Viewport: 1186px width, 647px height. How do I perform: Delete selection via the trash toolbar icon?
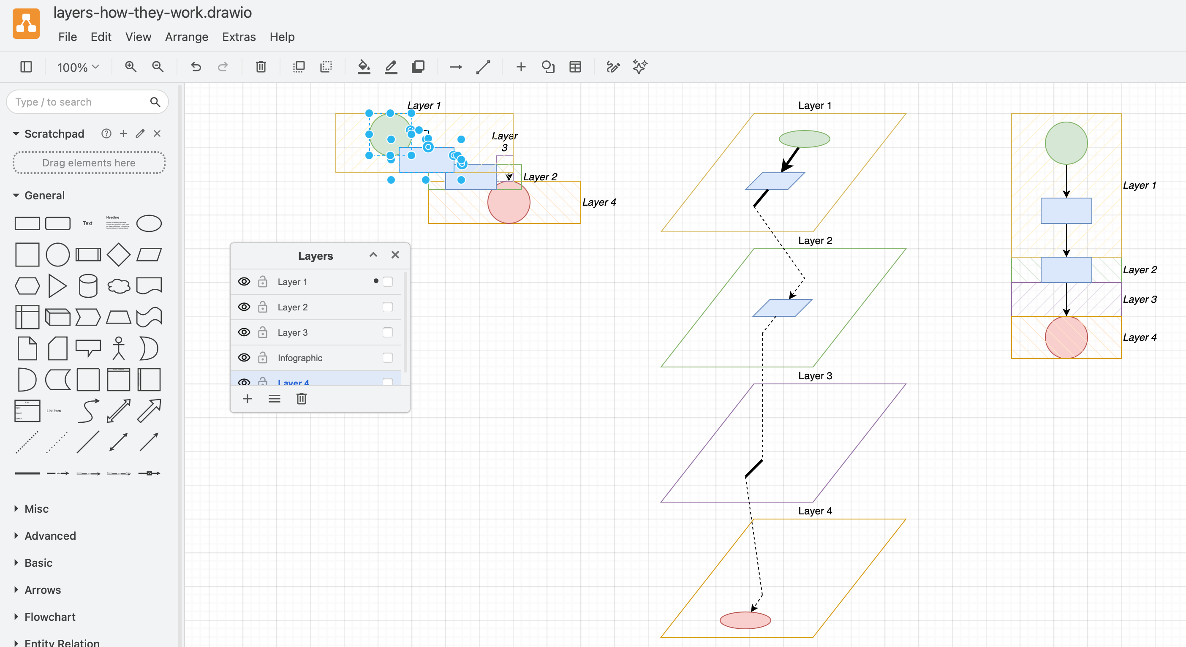(x=261, y=67)
